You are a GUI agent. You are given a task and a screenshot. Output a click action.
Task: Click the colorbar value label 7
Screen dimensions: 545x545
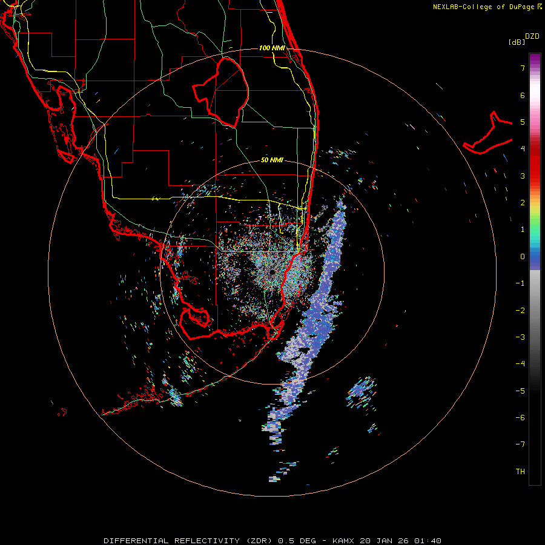pos(523,68)
